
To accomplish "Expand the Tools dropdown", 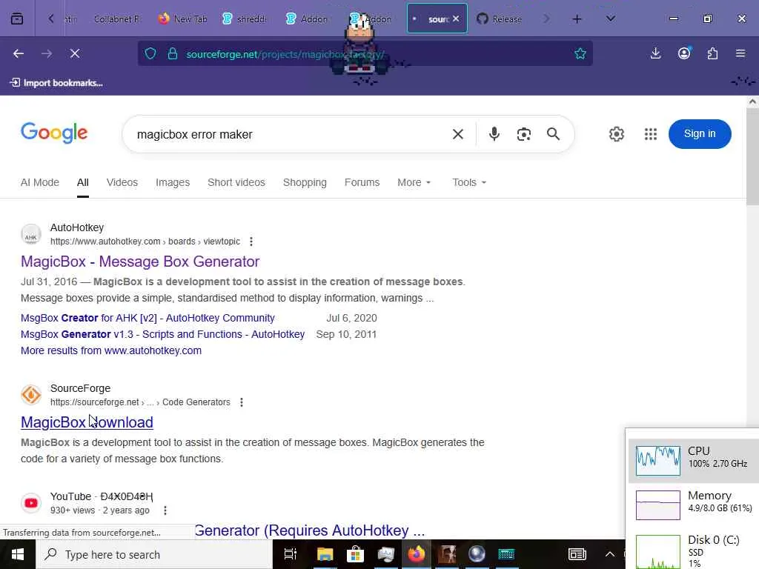I will (469, 182).
